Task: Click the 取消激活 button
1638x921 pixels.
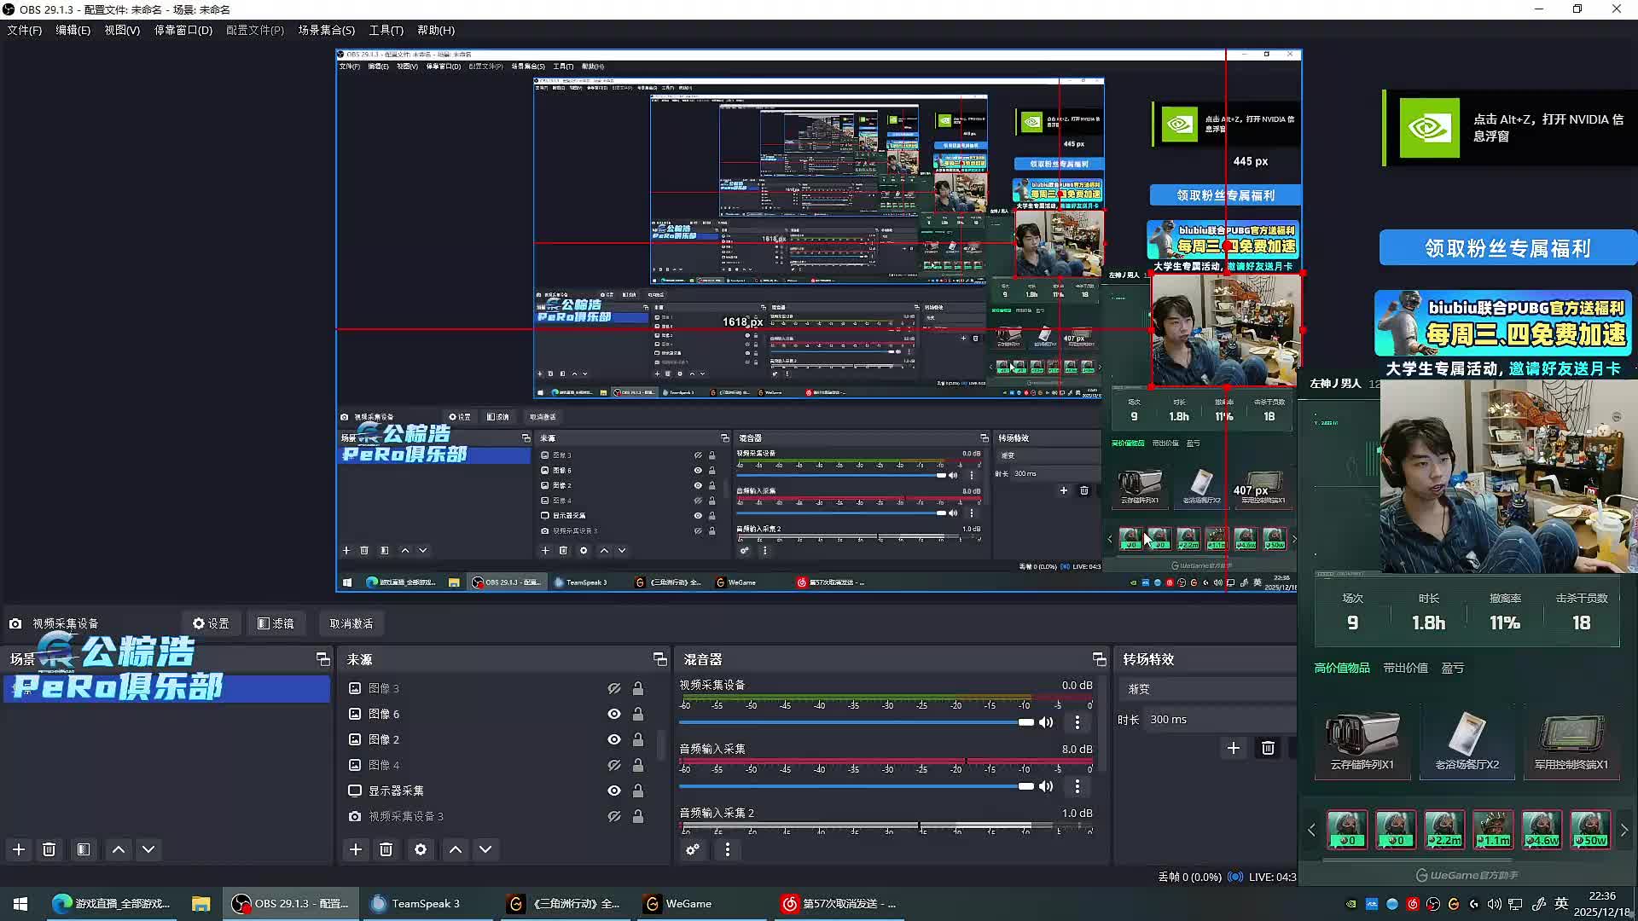Action: coord(351,623)
